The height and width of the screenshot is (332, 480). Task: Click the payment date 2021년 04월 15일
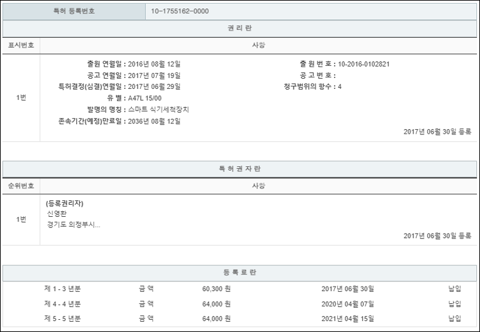point(348,318)
